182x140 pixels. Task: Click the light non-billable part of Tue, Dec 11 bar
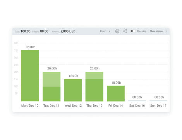pyautogui.click(x=52, y=79)
